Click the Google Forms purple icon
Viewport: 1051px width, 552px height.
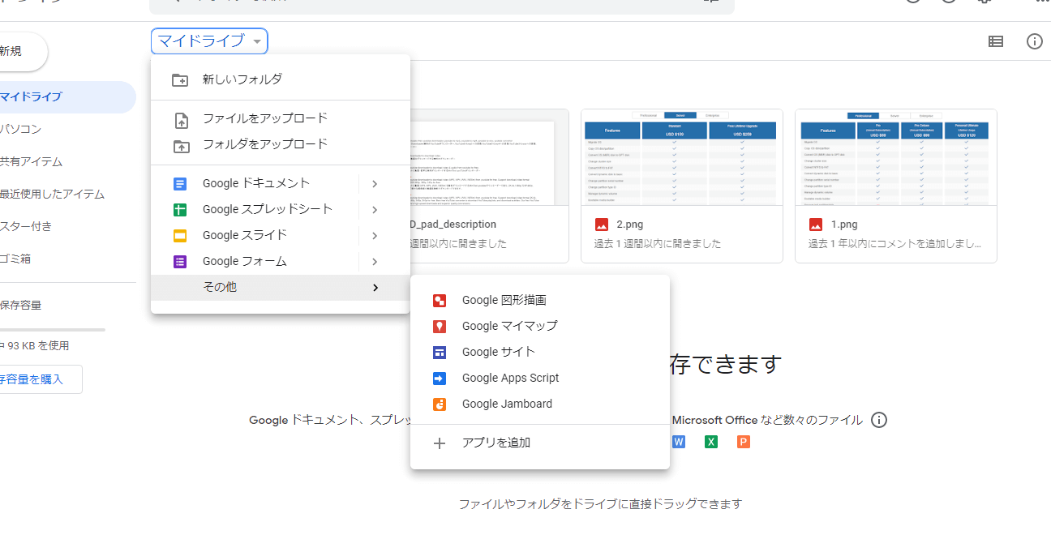point(180,262)
